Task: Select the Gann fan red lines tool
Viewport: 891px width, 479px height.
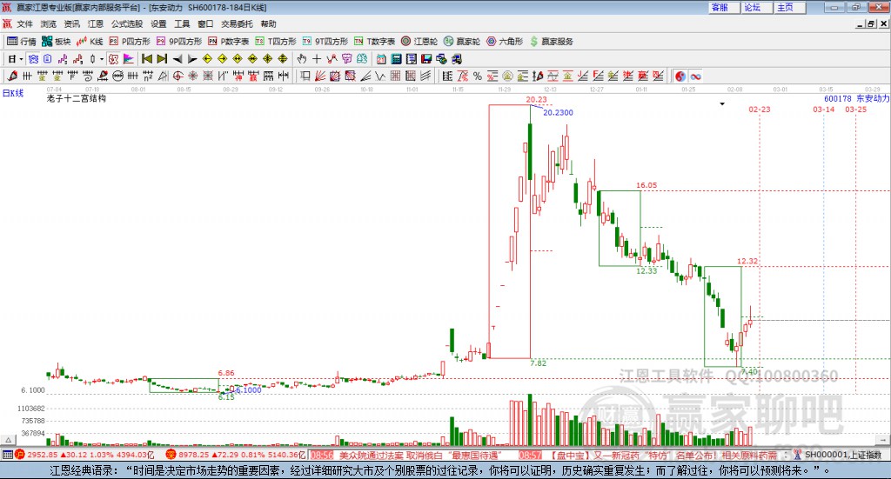Action: (x=320, y=76)
